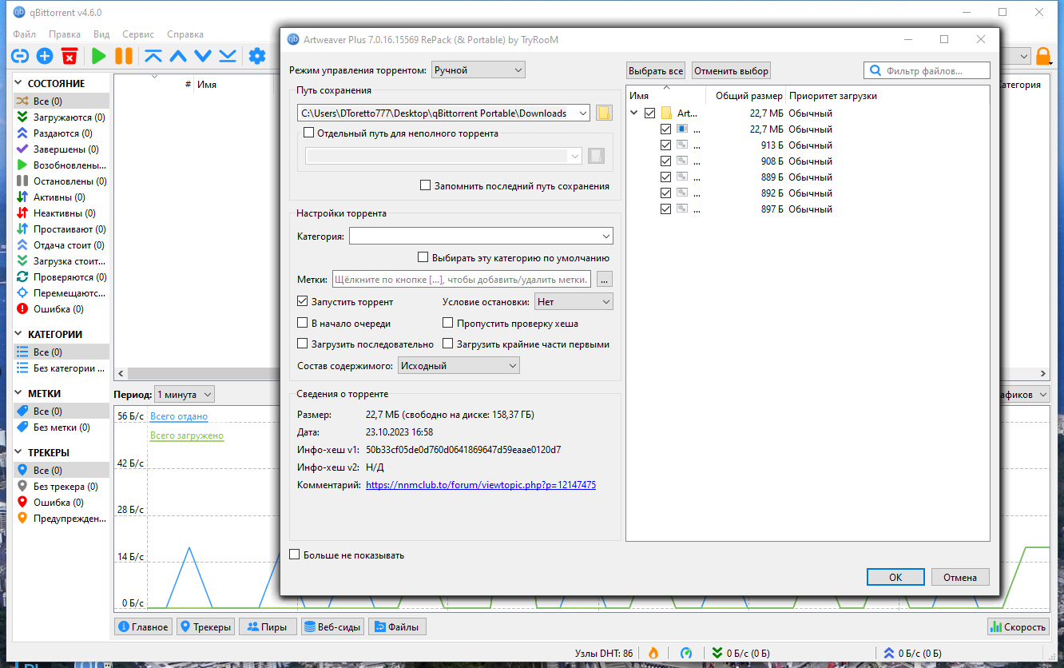Click the add torrent file plus icon

click(45, 56)
